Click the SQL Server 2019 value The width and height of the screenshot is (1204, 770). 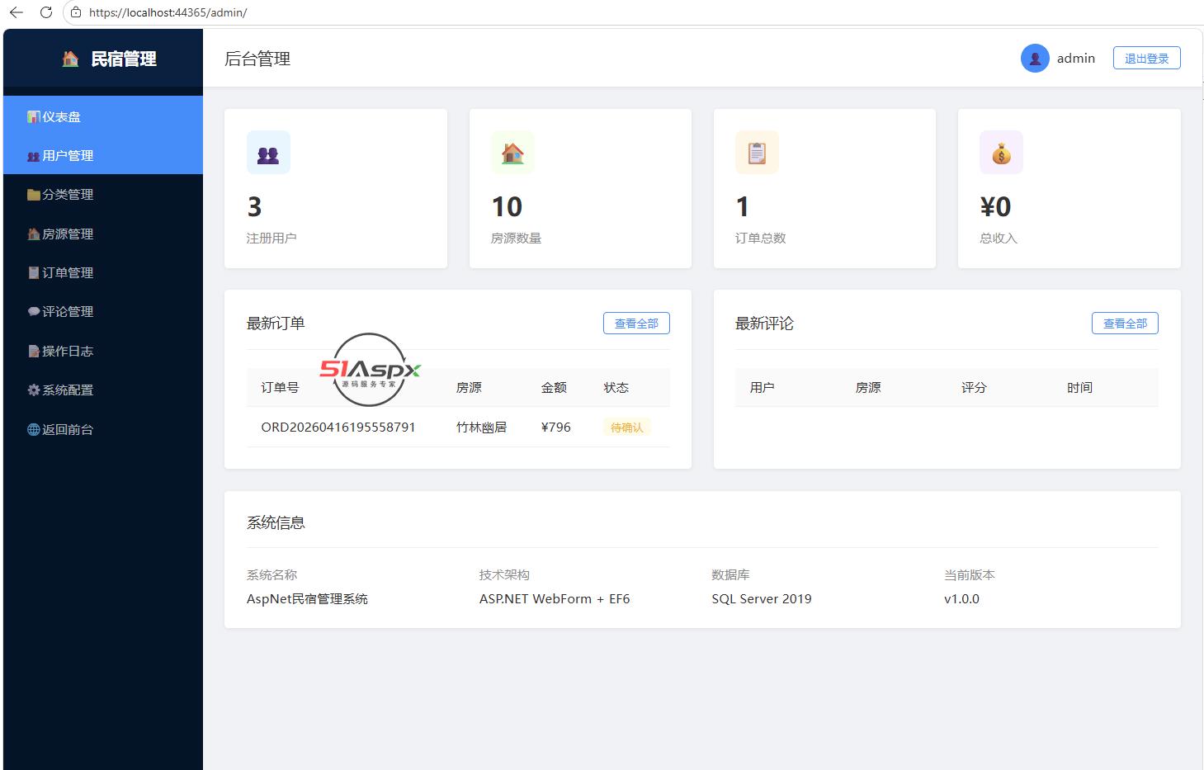point(762,598)
